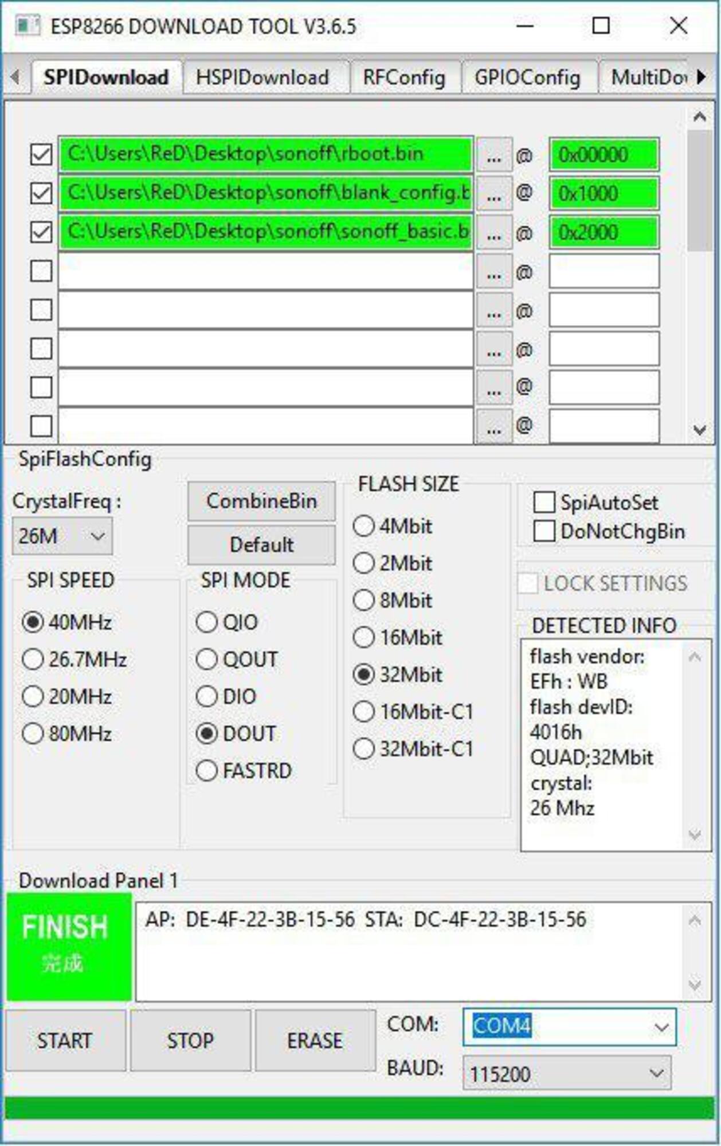
Task: Open the CrystalFreq dropdown
Action: click(62, 537)
